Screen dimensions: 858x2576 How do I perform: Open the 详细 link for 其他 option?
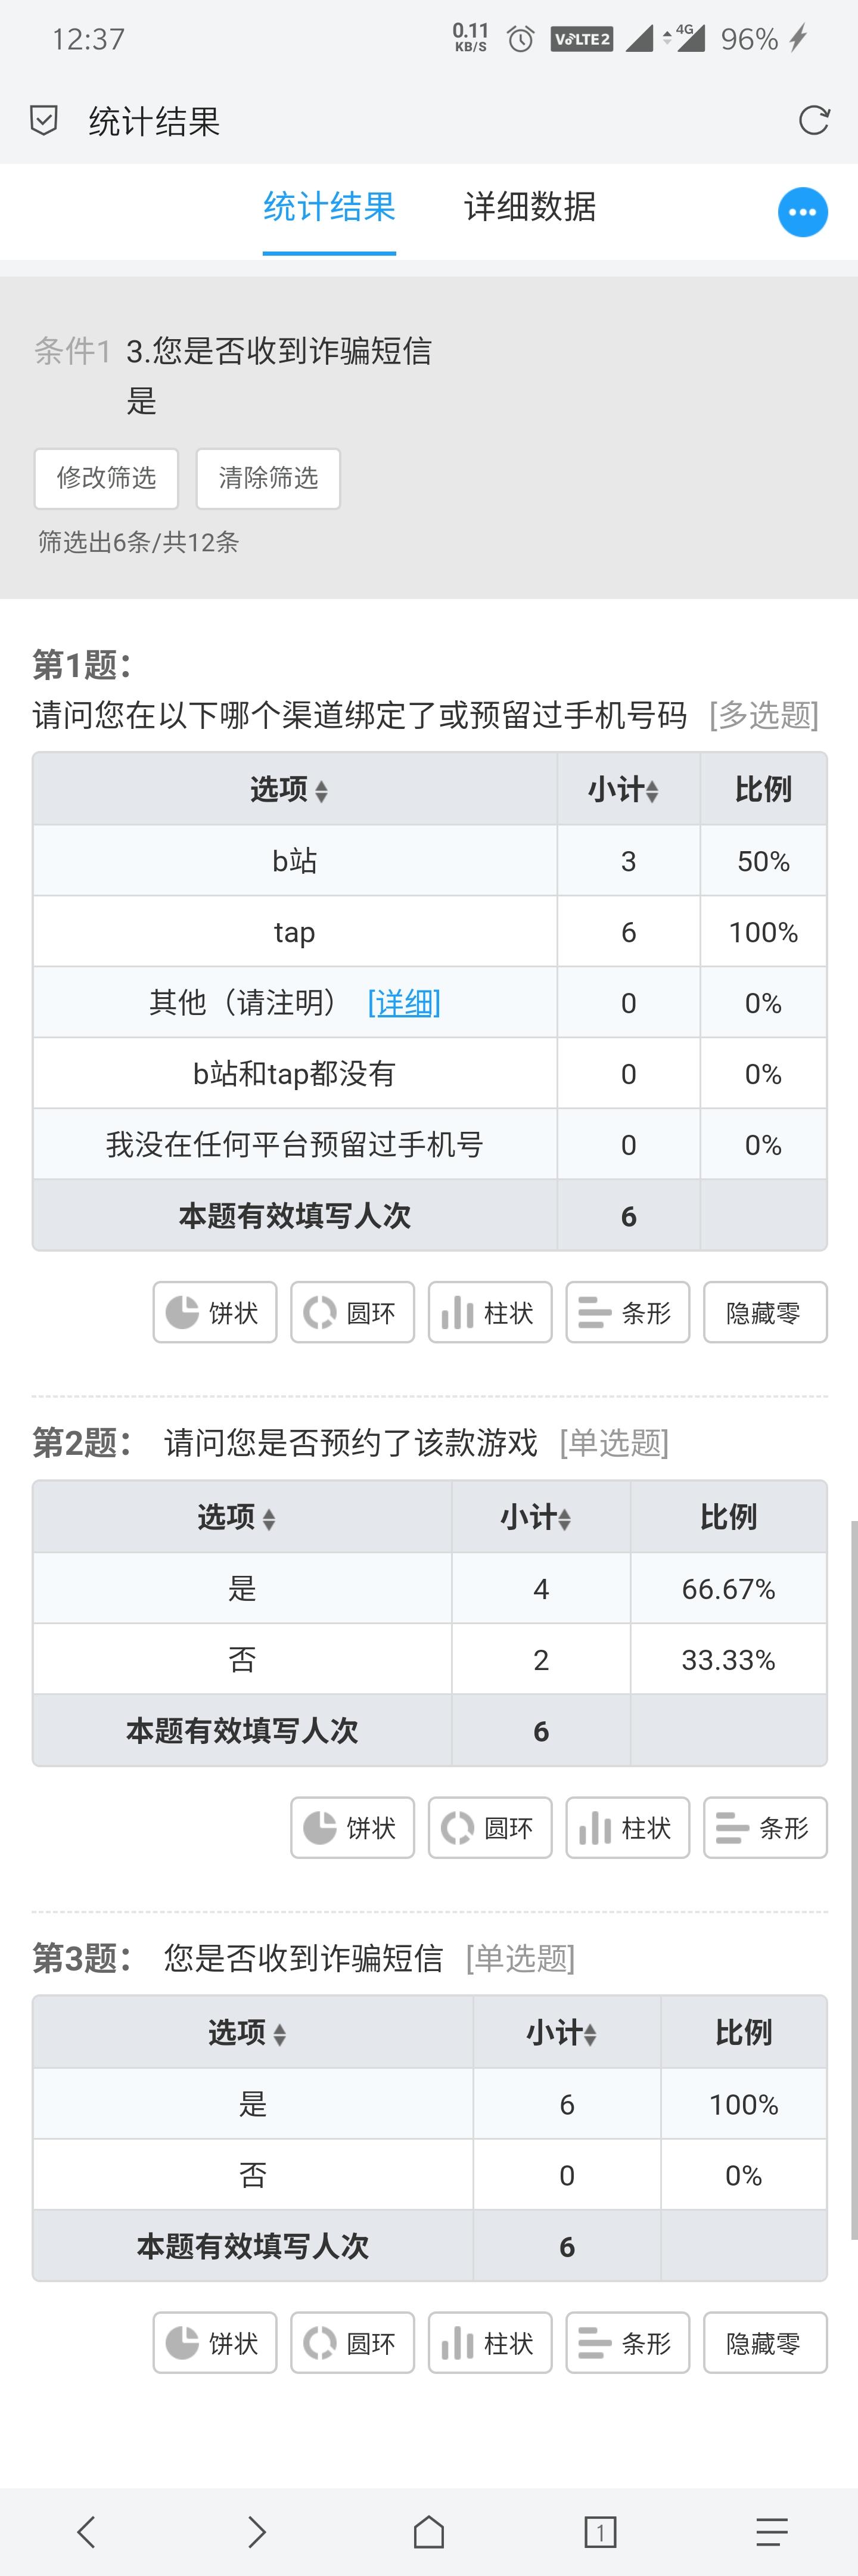pyautogui.click(x=404, y=1002)
